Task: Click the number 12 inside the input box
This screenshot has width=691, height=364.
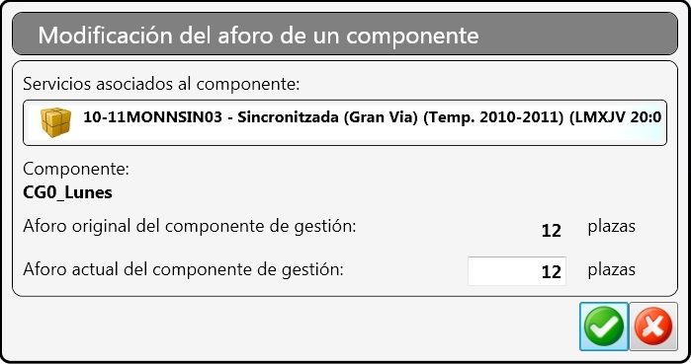Action: pyautogui.click(x=551, y=272)
